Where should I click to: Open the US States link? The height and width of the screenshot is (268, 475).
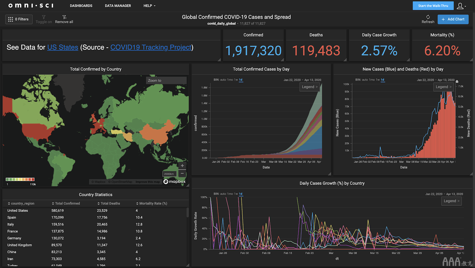click(x=63, y=47)
